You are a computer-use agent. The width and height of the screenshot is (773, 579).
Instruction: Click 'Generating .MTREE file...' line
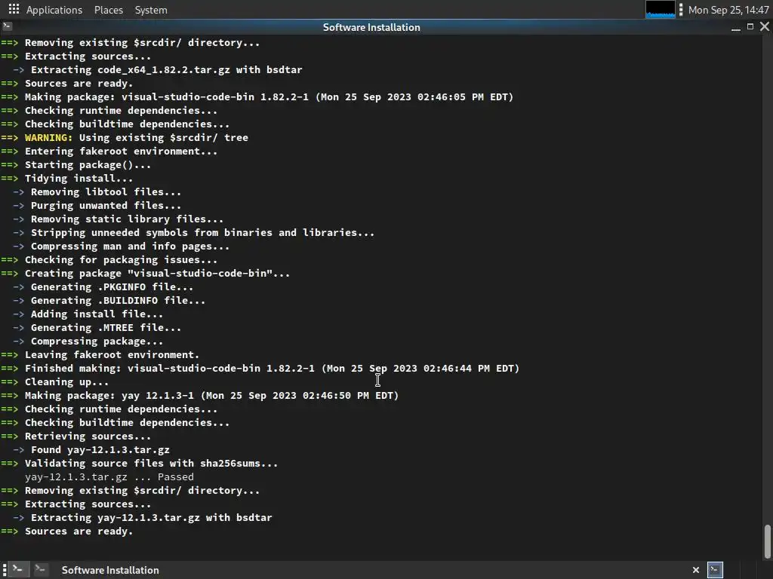[x=106, y=327]
